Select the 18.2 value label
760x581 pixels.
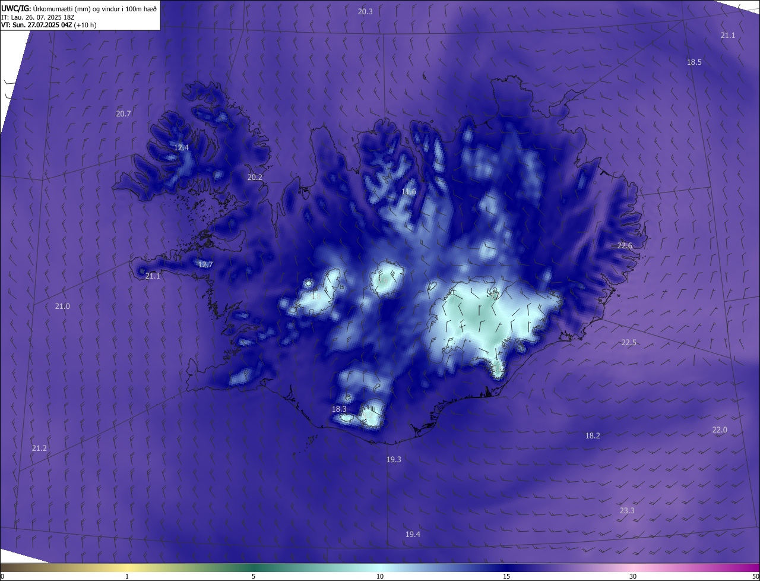click(593, 435)
